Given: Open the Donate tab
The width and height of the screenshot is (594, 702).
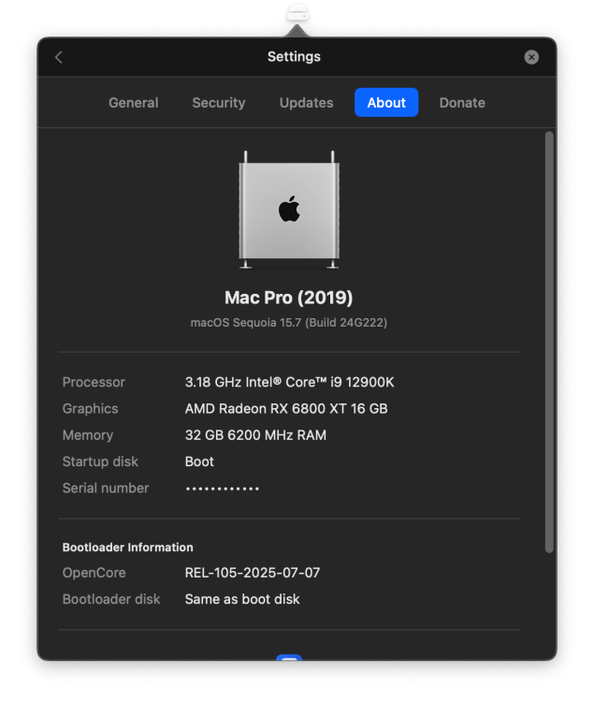Looking at the screenshot, I should click(x=462, y=103).
